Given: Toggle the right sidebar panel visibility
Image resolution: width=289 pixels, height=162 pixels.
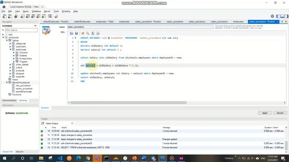Looking at the screenshot, I should coord(286,16).
